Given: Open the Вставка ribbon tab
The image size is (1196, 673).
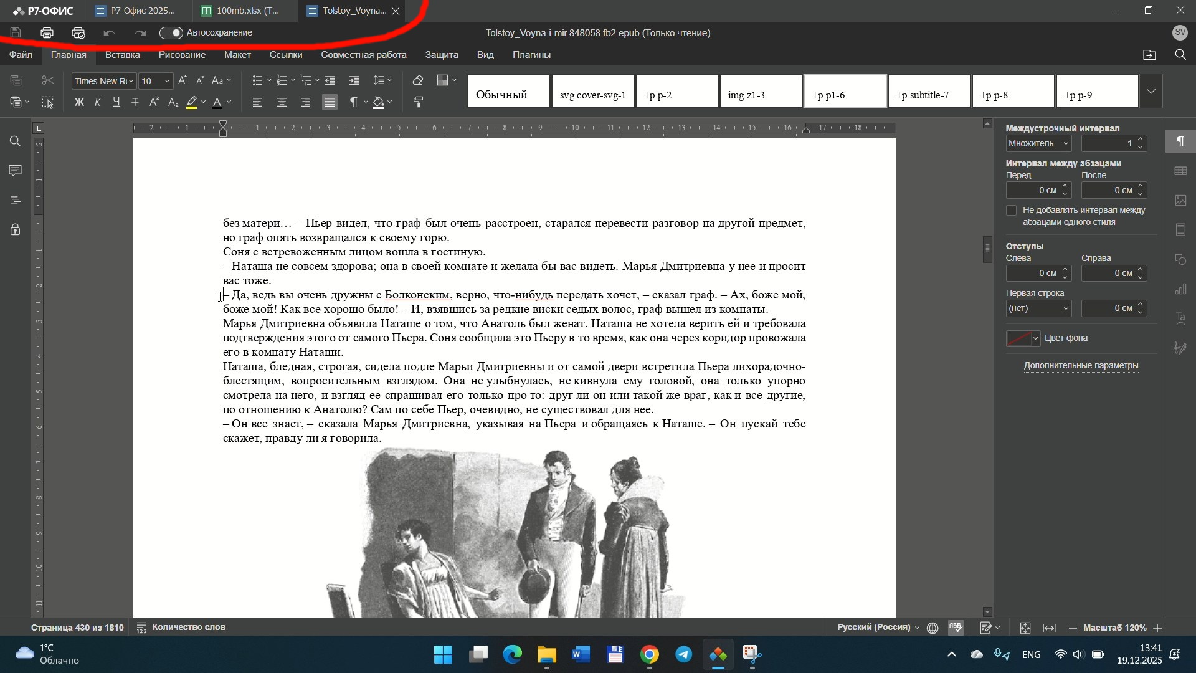Looking at the screenshot, I should point(122,55).
